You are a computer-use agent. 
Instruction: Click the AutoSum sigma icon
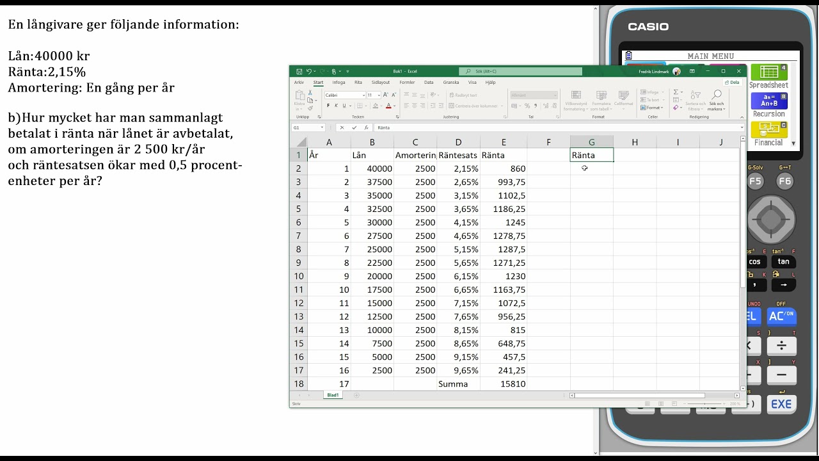coord(676,92)
